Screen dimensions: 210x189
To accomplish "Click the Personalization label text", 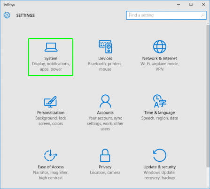I will coord(51,113).
